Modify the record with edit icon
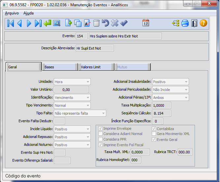The image size is (220, 182). coord(87,23)
